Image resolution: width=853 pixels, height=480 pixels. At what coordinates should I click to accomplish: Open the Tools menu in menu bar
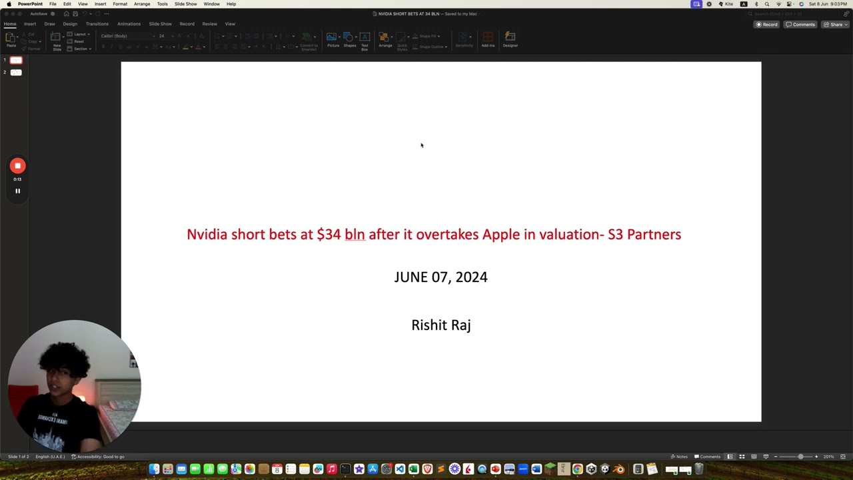point(163,4)
